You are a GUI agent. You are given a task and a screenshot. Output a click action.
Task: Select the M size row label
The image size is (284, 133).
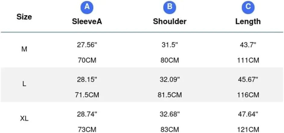point(24,49)
